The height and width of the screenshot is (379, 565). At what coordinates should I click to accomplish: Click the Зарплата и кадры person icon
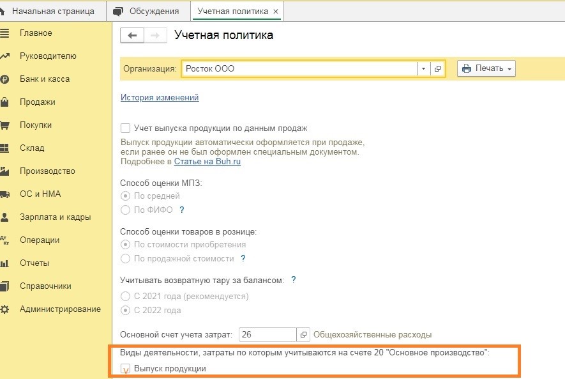point(4,217)
